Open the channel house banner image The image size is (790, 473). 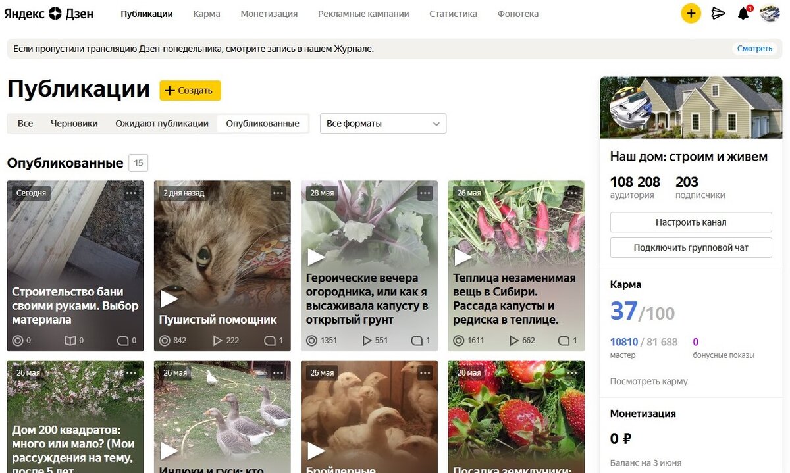click(x=691, y=108)
